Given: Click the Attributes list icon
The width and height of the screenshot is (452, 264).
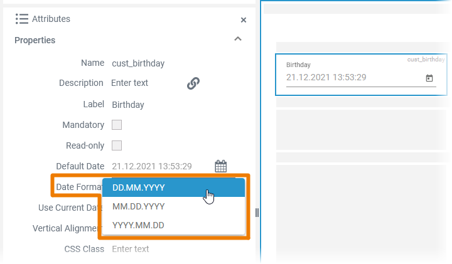Looking at the screenshot, I should coord(22,19).
